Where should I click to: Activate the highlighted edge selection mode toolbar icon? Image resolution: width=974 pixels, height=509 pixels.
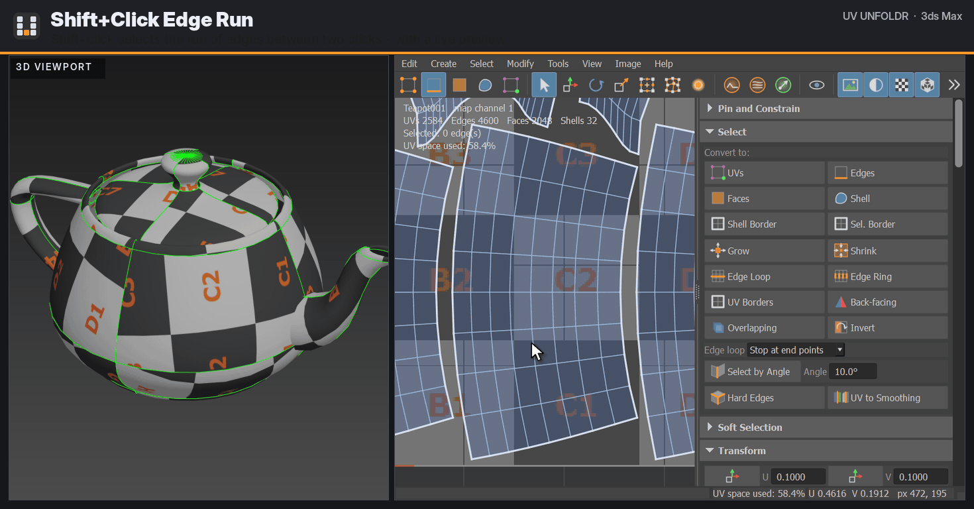(434, 85)
